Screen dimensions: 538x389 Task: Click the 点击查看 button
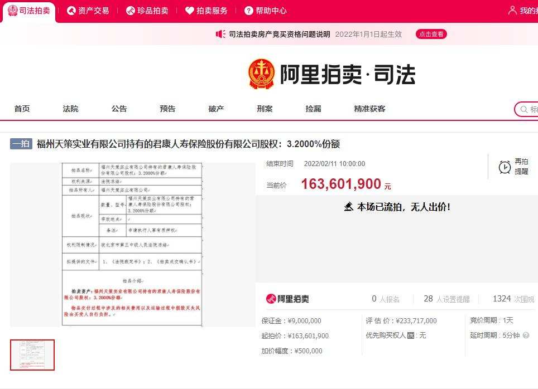431,34
